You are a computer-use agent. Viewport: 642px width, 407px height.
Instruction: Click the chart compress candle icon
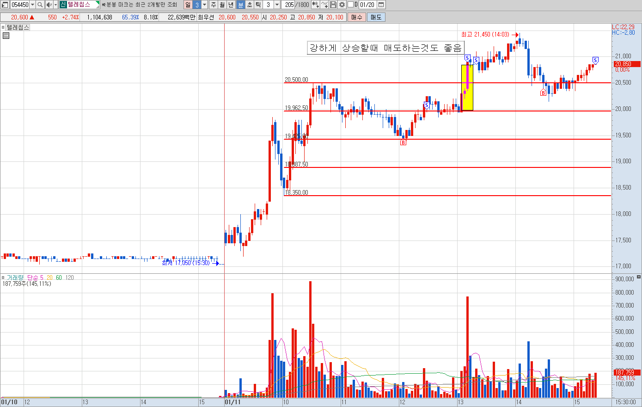[315, 5]
